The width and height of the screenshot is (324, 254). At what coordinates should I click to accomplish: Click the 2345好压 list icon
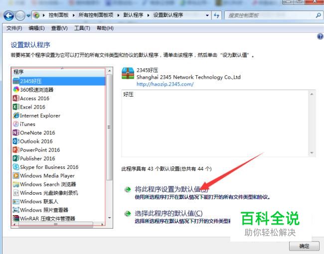[16, 81]
